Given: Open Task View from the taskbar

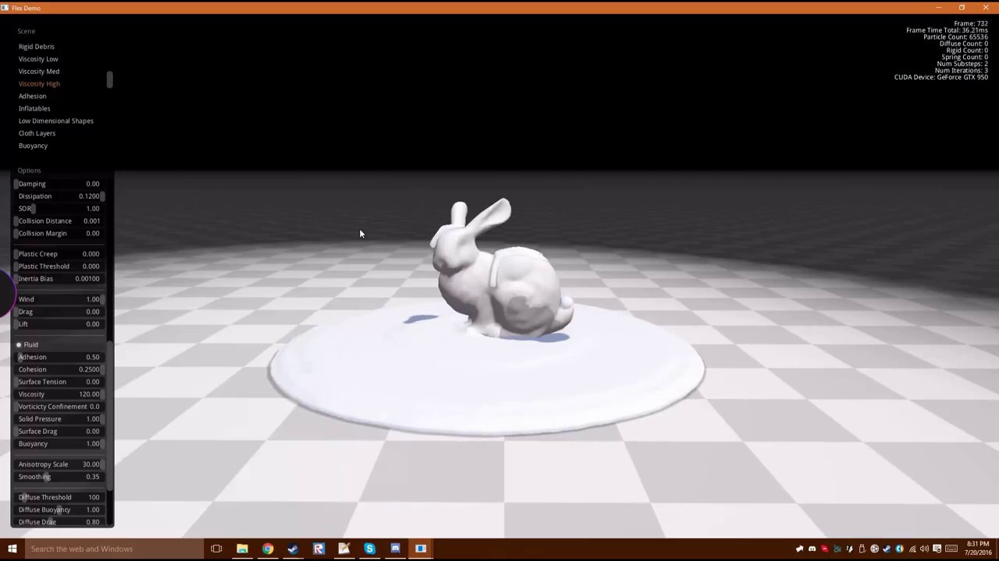Looking at the screenshot, I should (216, 549).
